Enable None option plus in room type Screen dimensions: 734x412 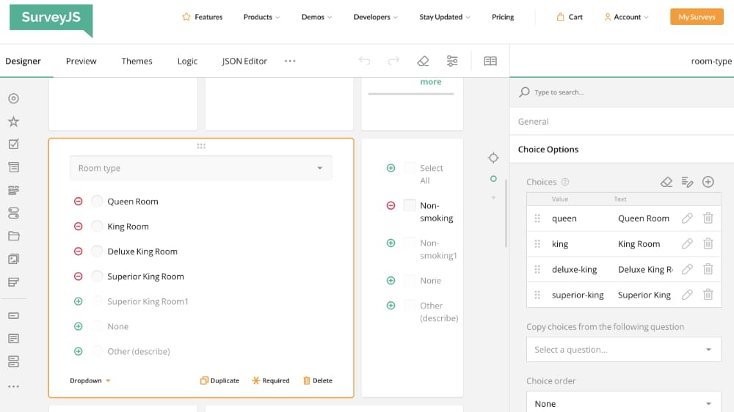point(79,326)
